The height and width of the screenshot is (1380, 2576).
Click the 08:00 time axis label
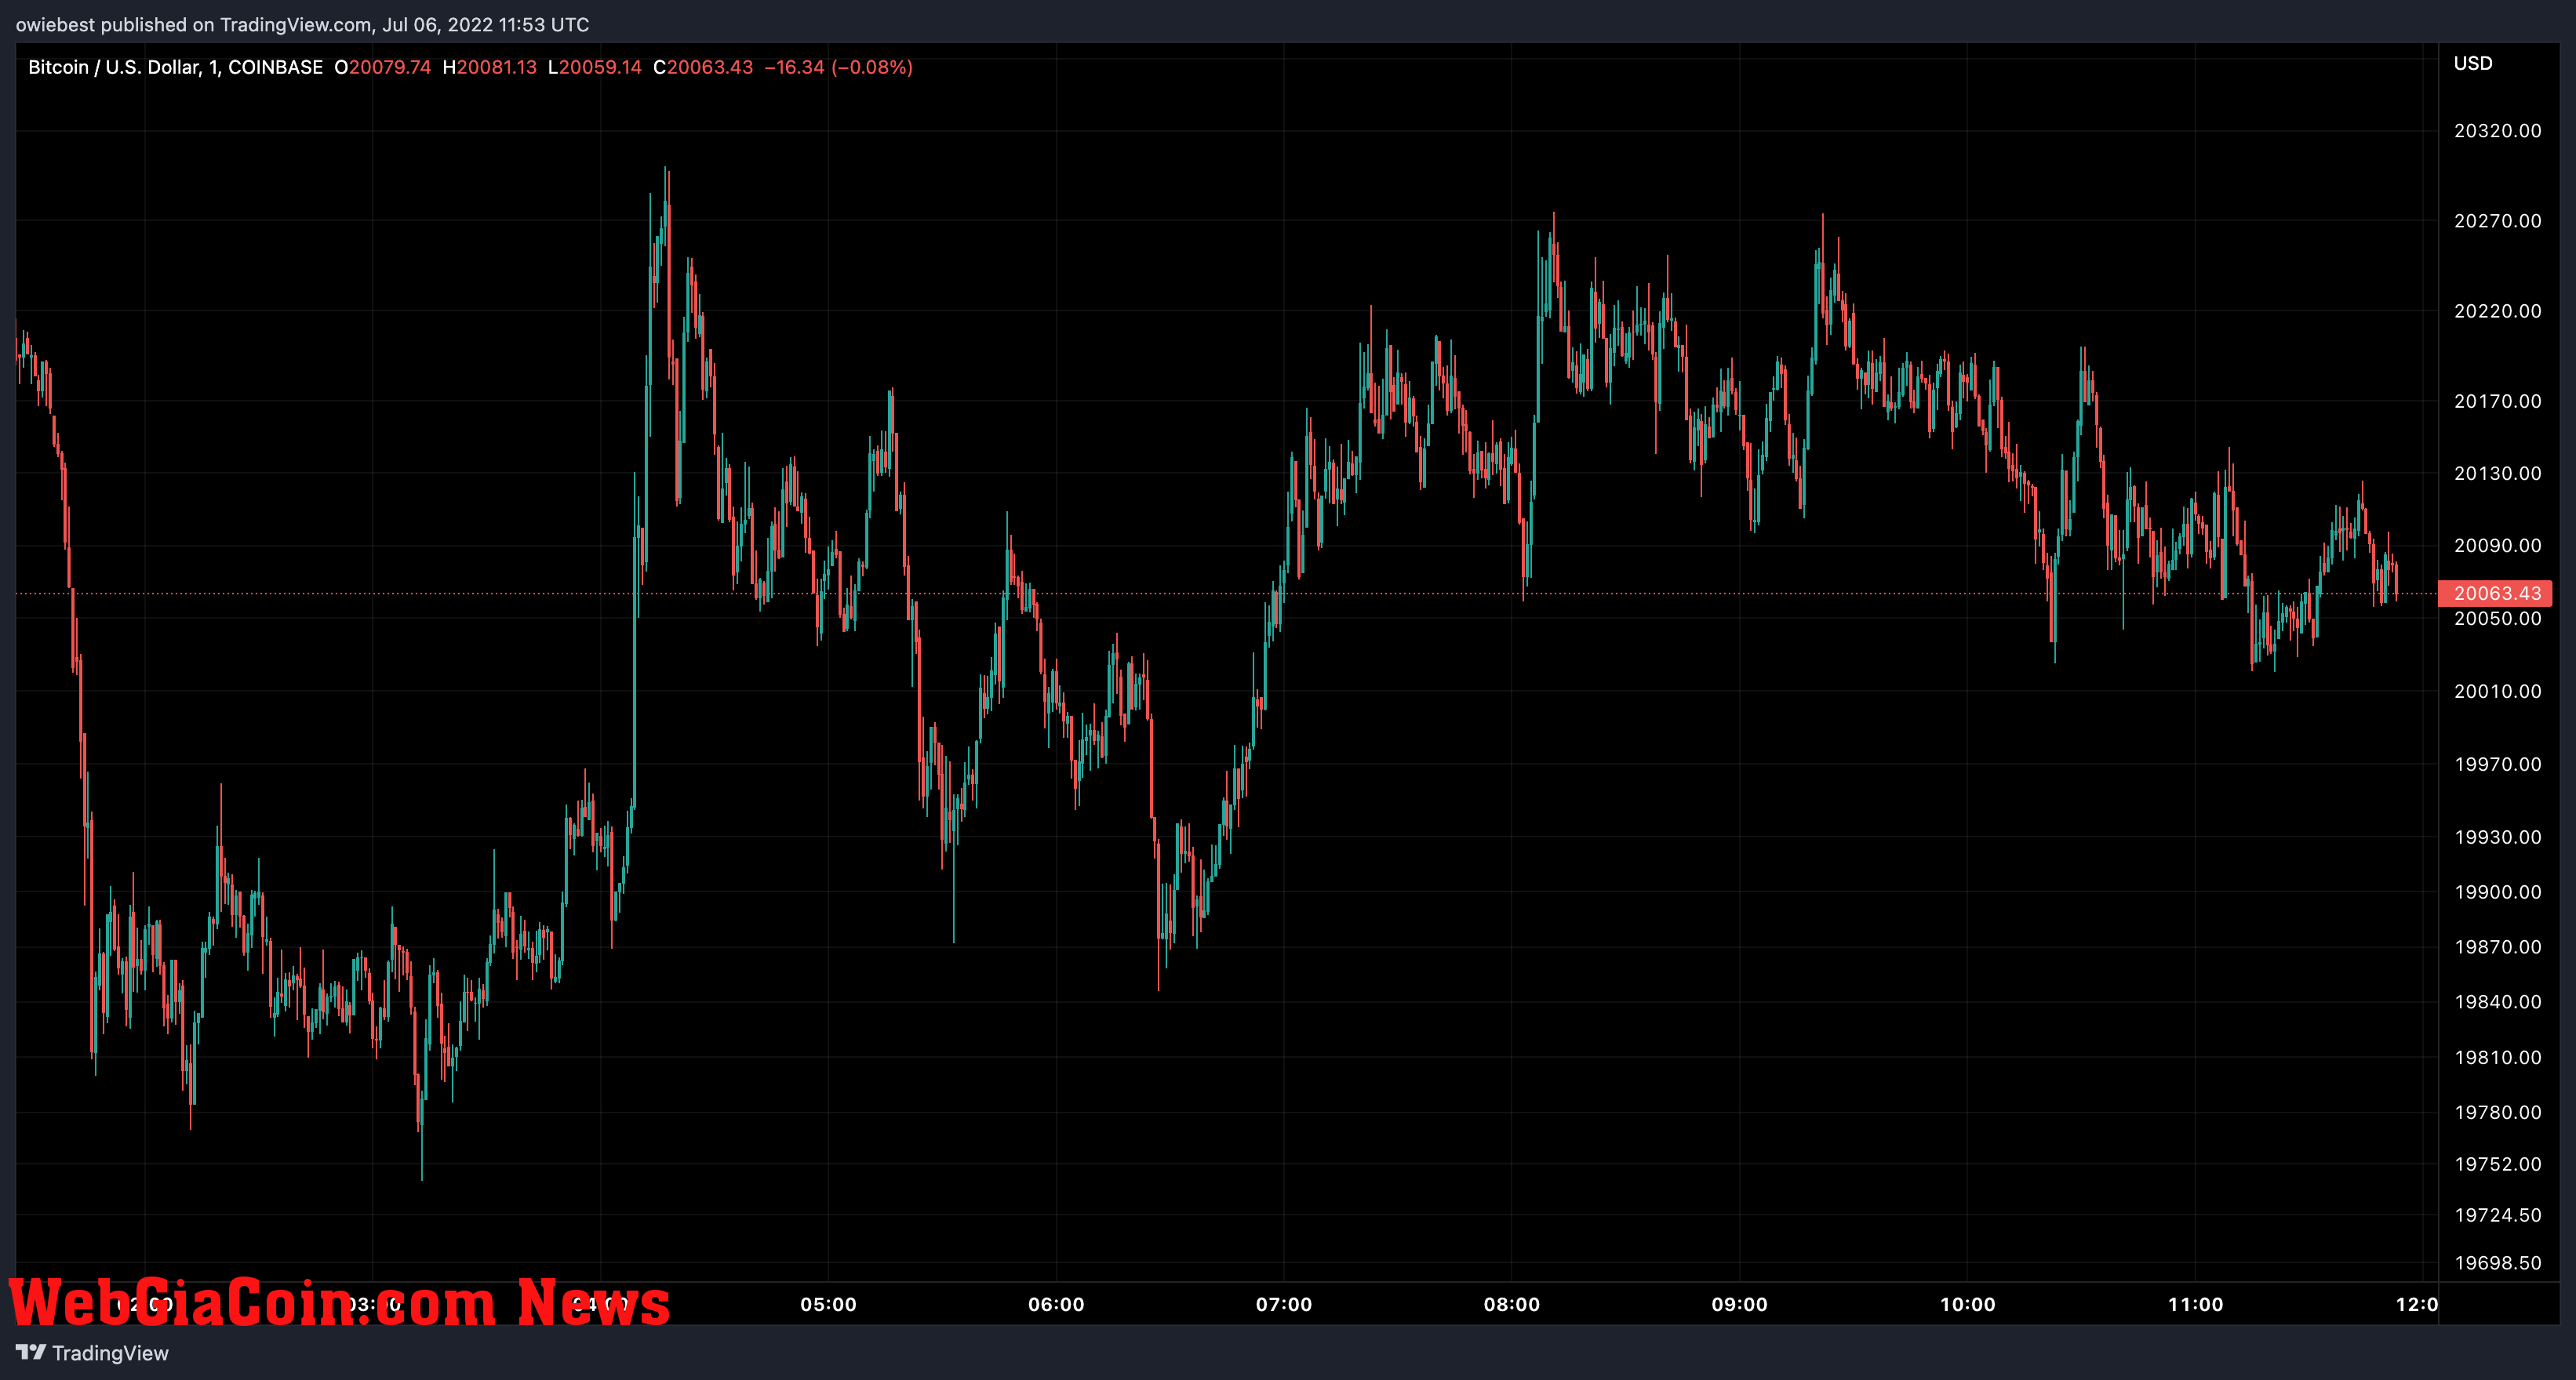pos(1511,1304)
